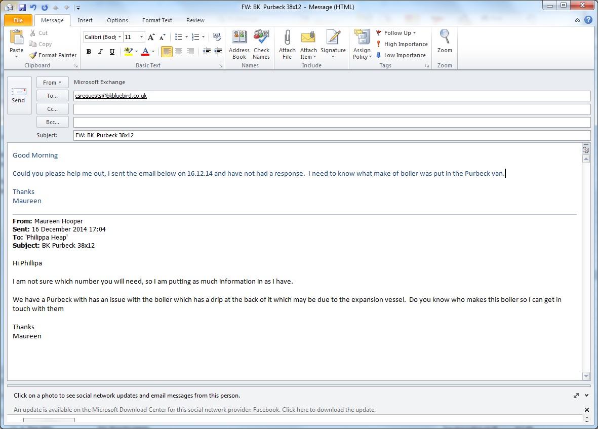Screen dimensions: 598x429
Task: Open the font size dropdown
Action: pyautogui.click(x=141, y=37)
